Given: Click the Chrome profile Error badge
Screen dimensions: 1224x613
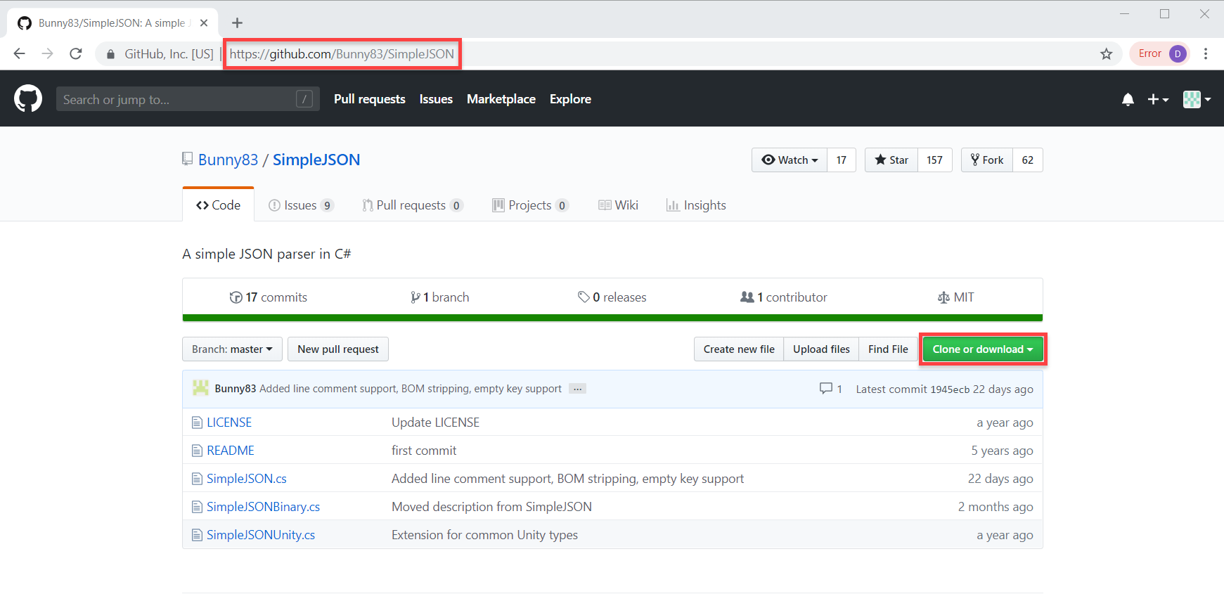Looking at the screenshot, I should point(1160,53).
